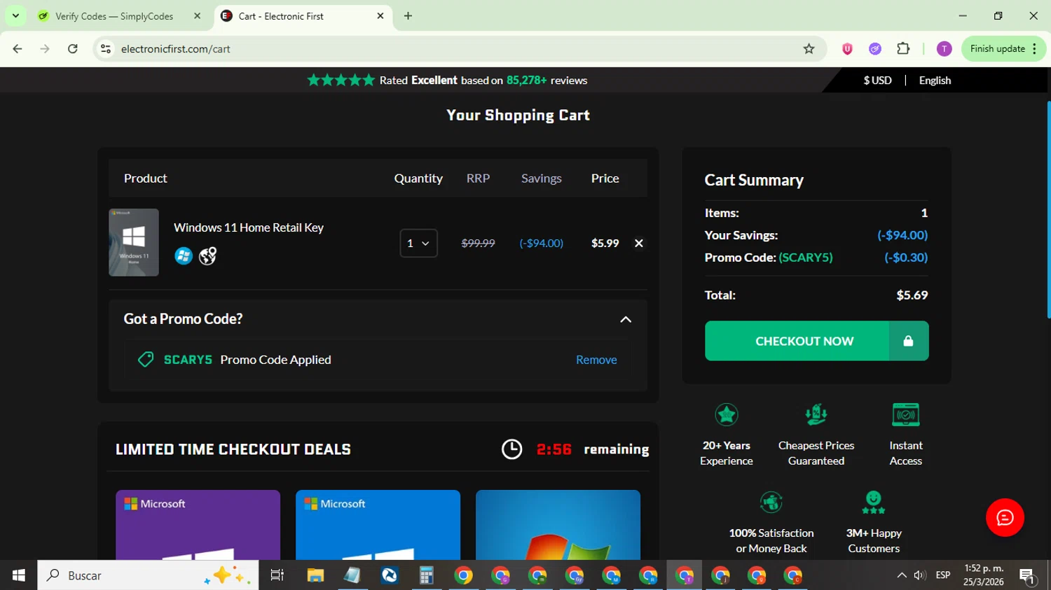Click the lock icon on the checkout button
This screenshot has width=1051, height=590.
[x=908, y=341]
